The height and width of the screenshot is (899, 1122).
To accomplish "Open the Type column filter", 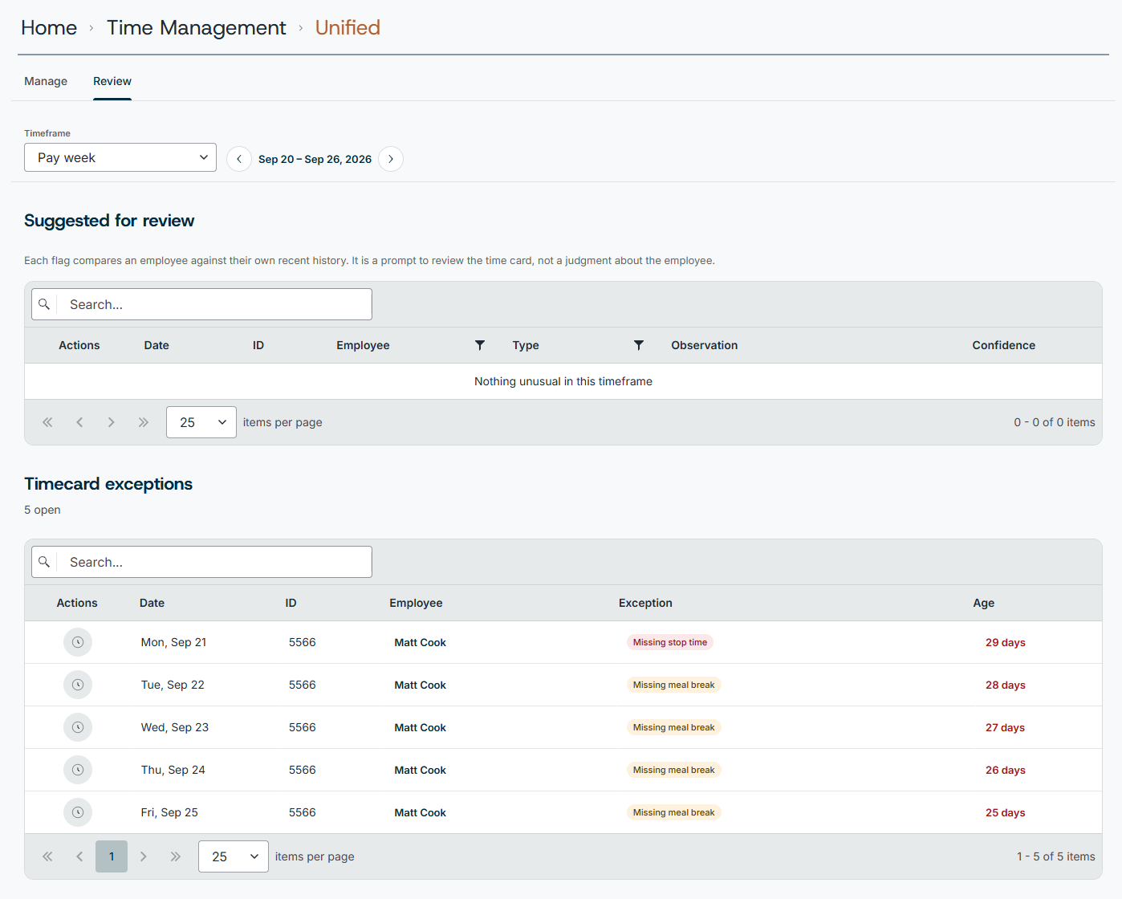I will coord(639,345).
